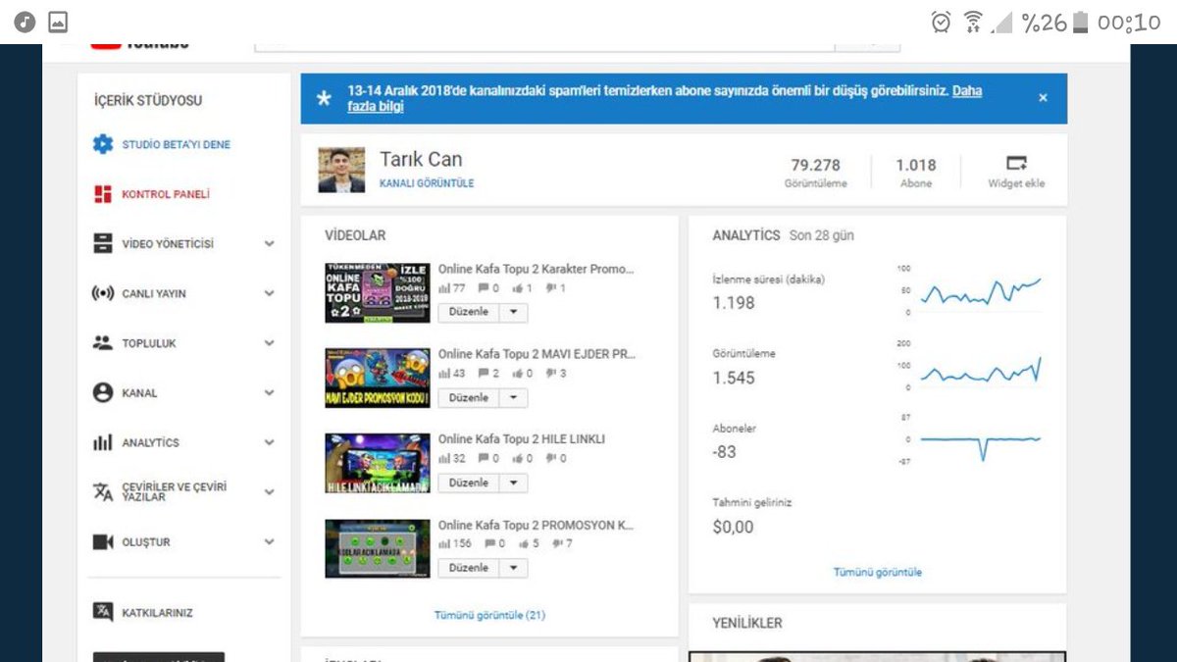Expand the Video Yöneticisi menu chevron
1177x662 pixels.
269,243
